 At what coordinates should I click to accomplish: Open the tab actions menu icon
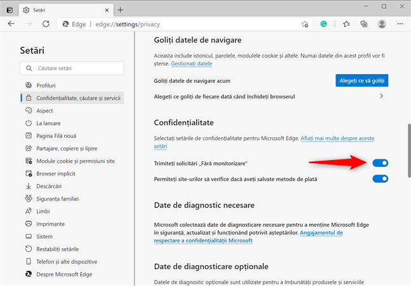pyautogui.click(x=10, y=10)
